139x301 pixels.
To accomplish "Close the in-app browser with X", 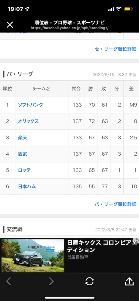I will pos(10,25).
